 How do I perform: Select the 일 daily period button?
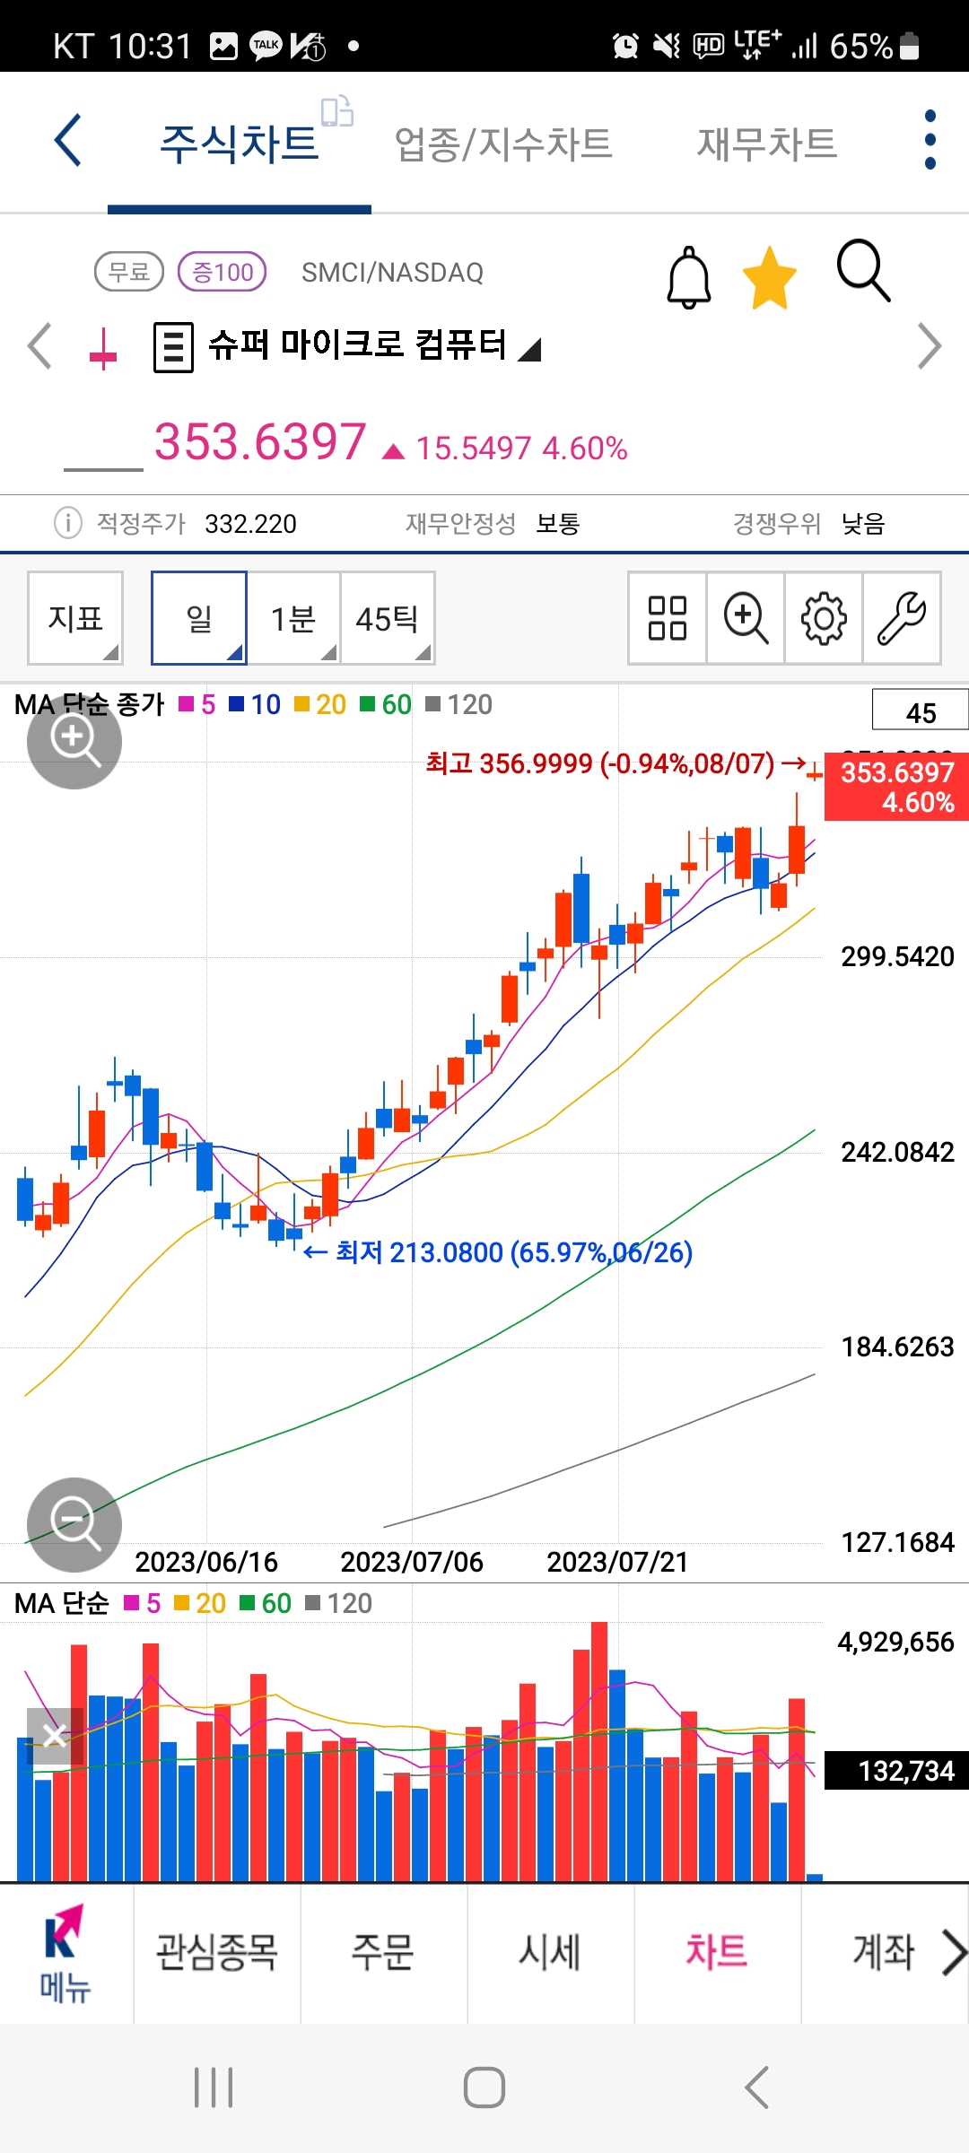click(199, 618)
